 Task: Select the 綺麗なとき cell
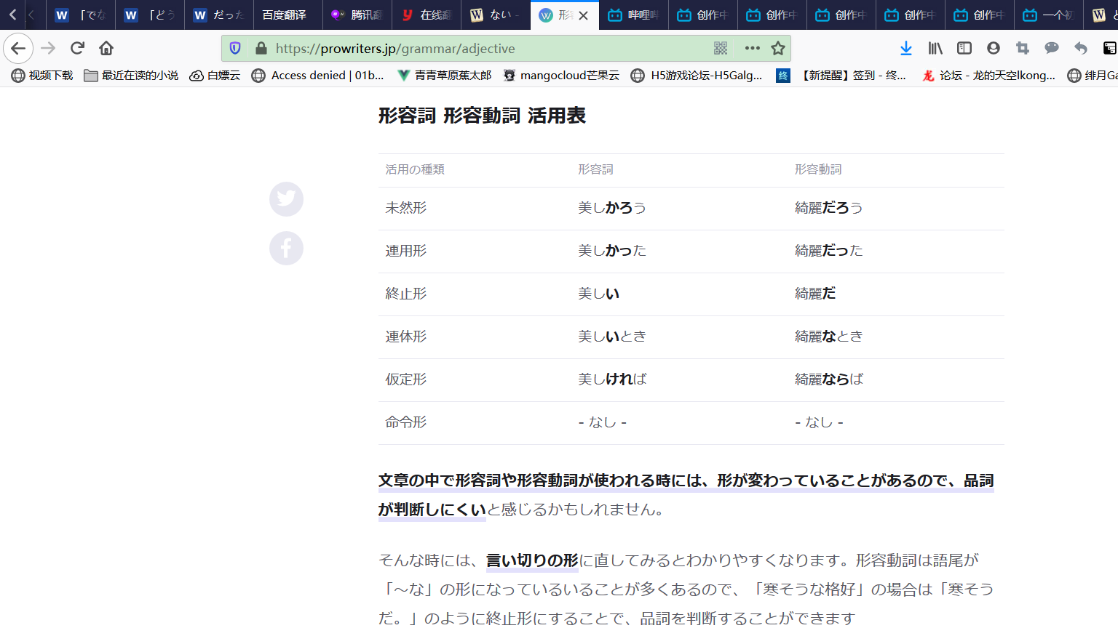click(829, 337)
